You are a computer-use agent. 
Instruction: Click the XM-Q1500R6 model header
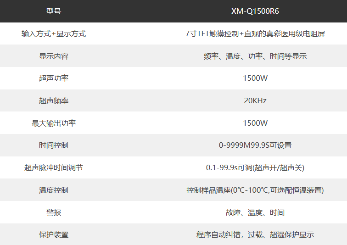click(x=255, y=11)
